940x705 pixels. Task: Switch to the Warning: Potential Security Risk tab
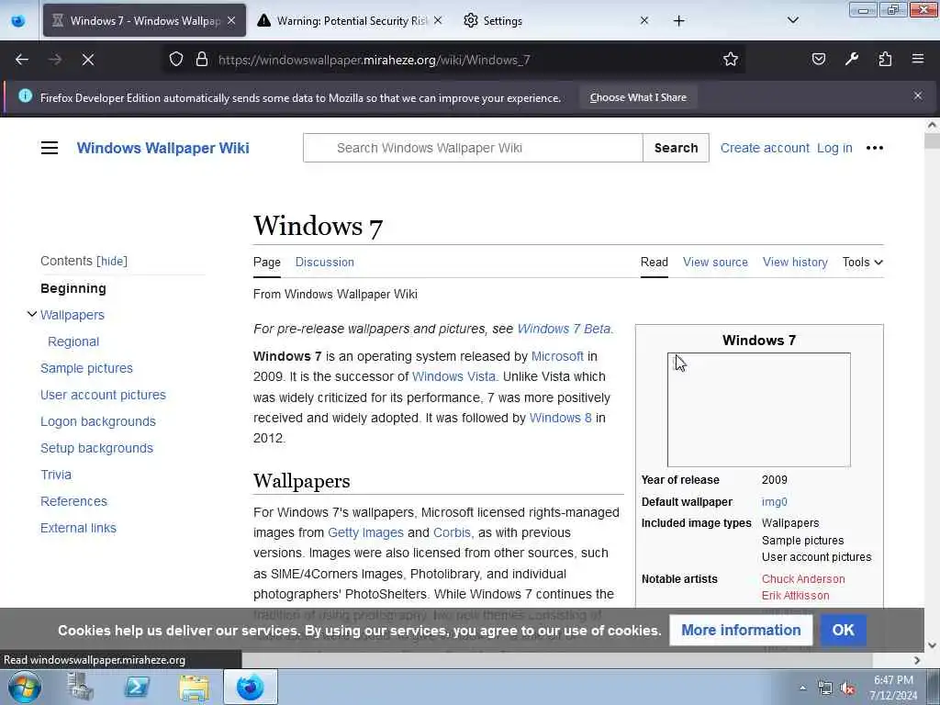(x=352, y=20)
